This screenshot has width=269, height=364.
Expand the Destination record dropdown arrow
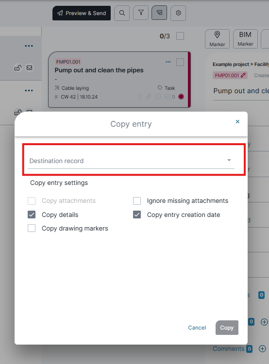[229, 160]
